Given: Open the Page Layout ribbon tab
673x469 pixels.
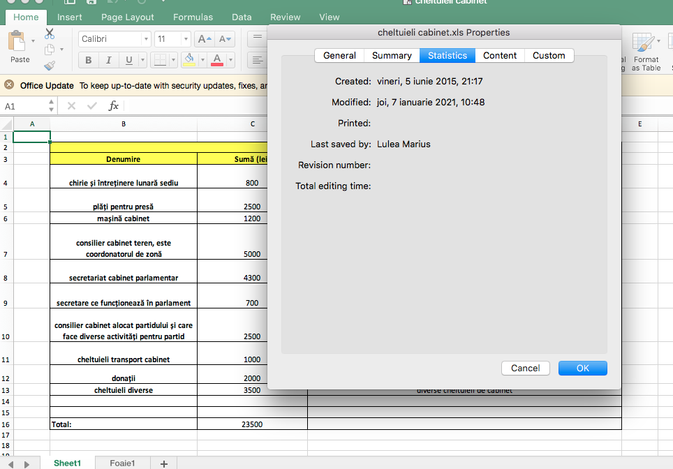Looking at the screenshot, I should (128, 17).
